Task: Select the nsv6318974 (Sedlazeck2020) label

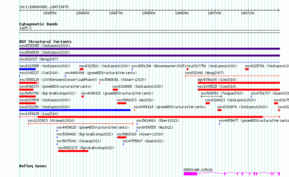Action: click(x=243, y=107)
